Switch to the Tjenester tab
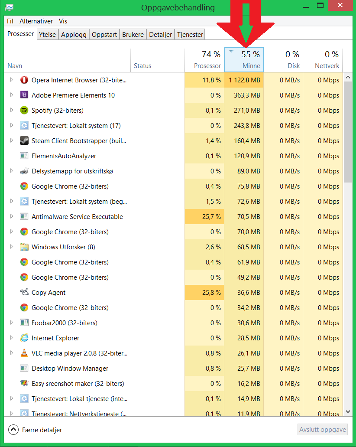 coord(190,35)
